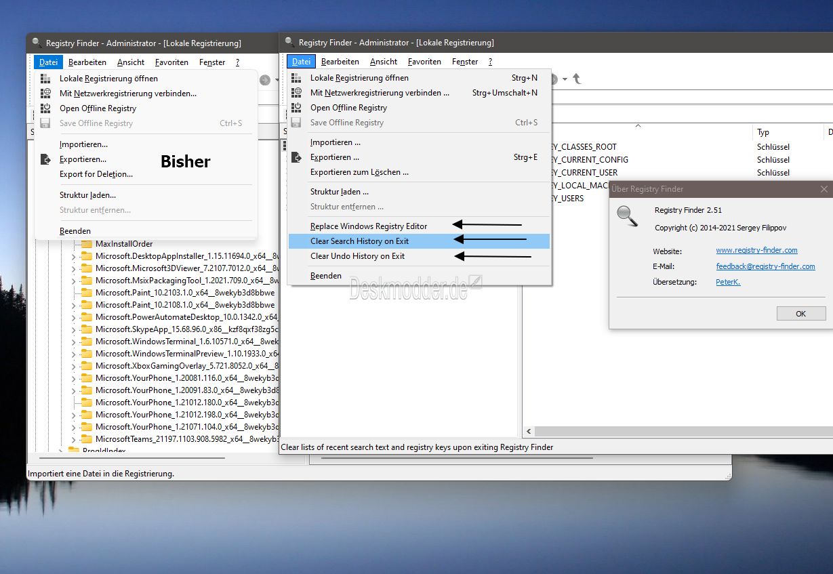Click the horizontal scrollbar under the key list
Viewport: 833px width, 574px height.
tap(678, 431)
